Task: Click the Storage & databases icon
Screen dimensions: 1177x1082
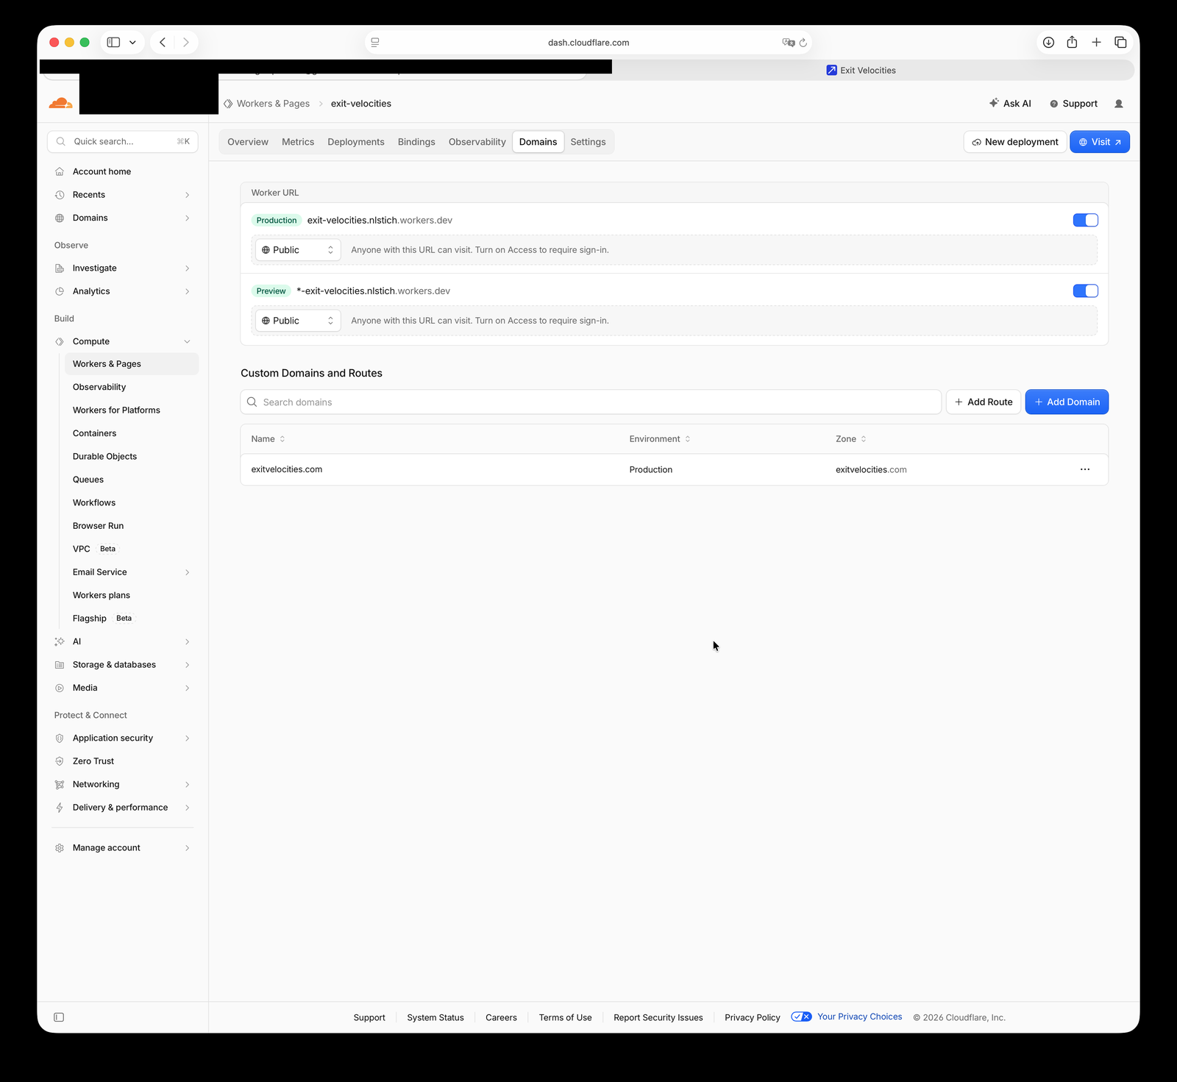Action: (x=60, y=665)
